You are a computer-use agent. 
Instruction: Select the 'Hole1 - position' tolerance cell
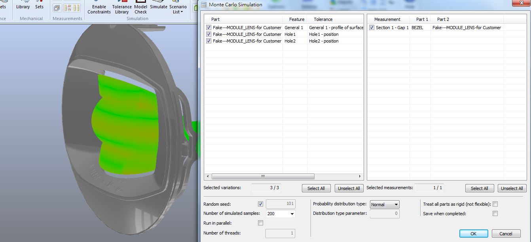point(336,34)
